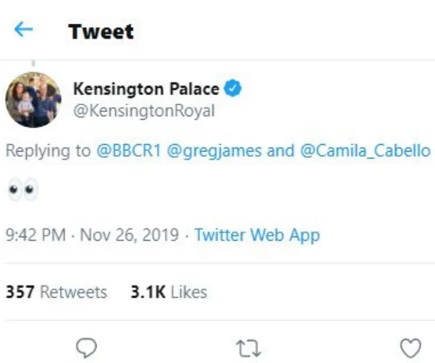Click the eyes emoji in the tweet

click(22, 190)
